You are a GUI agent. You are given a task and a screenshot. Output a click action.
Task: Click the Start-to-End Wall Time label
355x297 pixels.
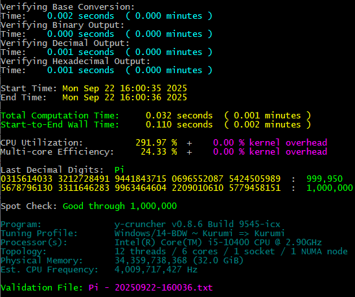pyautogui.click(x=60, y=125)
